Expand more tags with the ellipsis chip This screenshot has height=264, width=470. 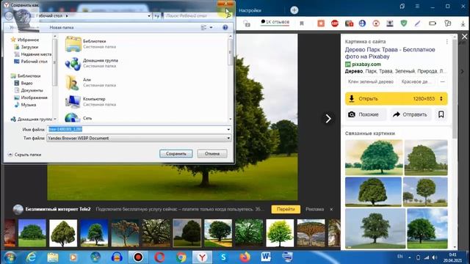442,81
